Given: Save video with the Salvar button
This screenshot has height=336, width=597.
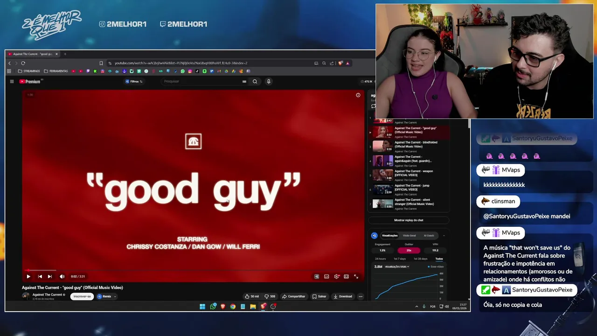Looking at the screenshot, I should (319, 296).
